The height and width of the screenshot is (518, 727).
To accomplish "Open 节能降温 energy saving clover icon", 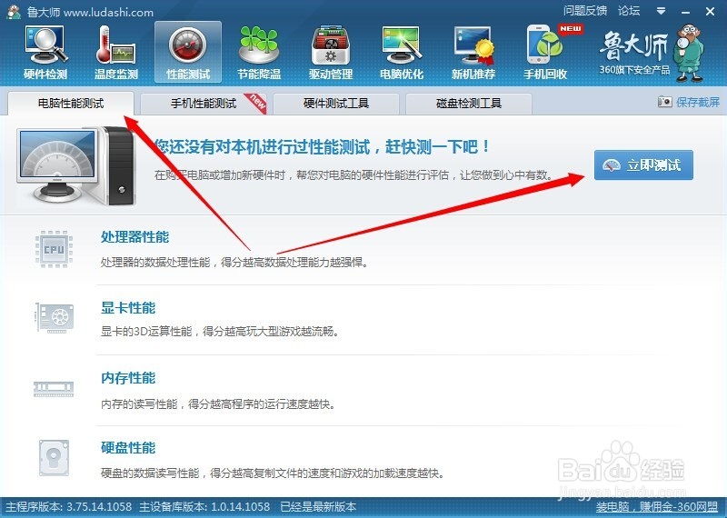I will pos(259,53).
